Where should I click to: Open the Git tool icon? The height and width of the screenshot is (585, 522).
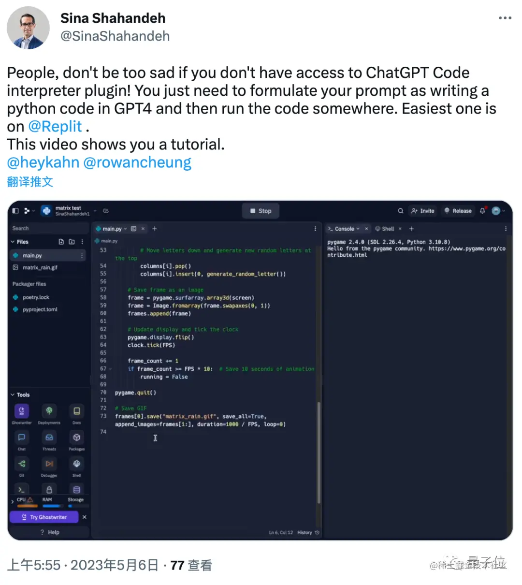click(22, 464)
